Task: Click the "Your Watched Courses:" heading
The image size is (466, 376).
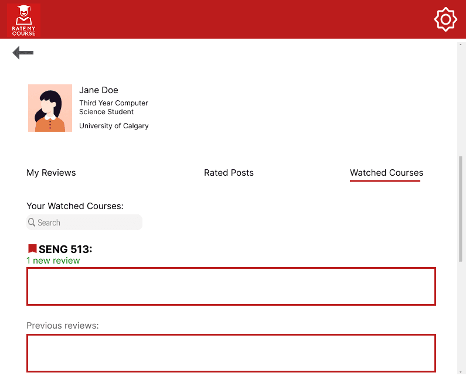Action: (x=75, y=206)
